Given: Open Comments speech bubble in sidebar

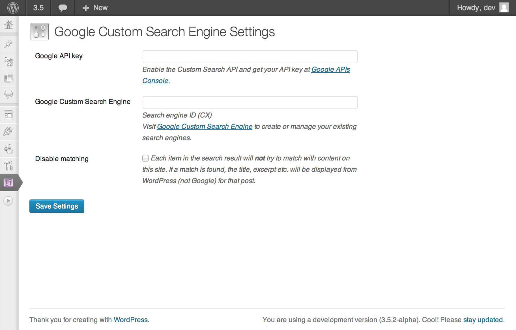Looking at the screenshot, I should (8, 95).
